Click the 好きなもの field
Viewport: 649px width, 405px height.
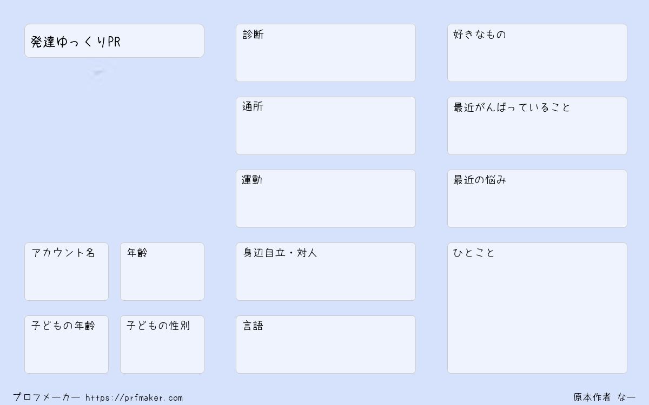(x=537, y=53)
